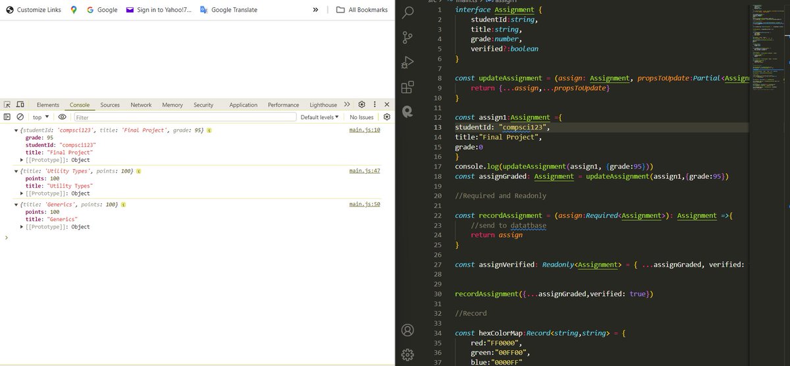Open console settings gear next to No Issues
790x366 pixels.
387,117
